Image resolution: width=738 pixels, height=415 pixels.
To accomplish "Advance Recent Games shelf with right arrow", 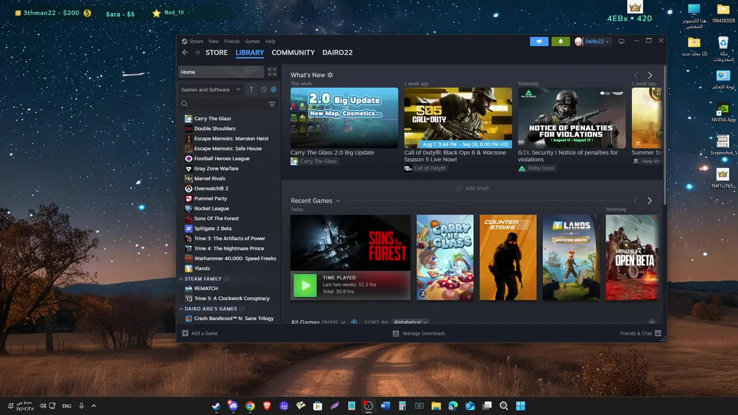I will pyautogui.click(x=650, y=201).
